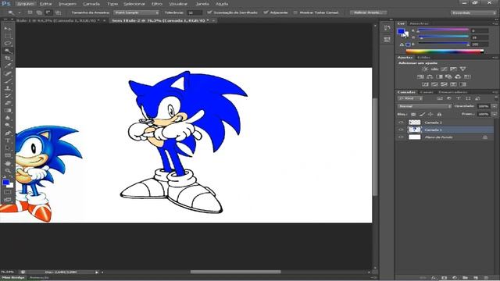Open the Point Sample size dropdown

[x=136, y=12]
